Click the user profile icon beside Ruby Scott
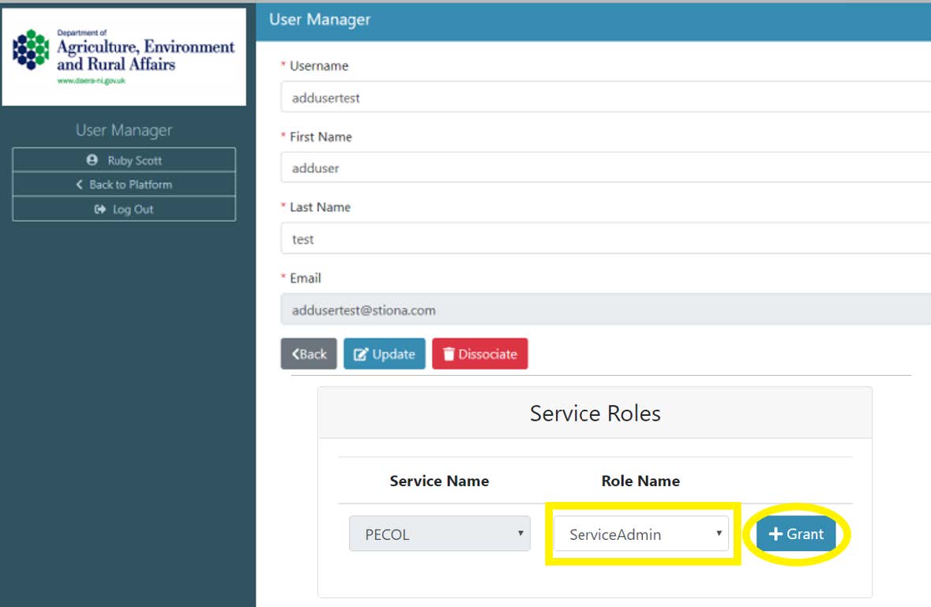The width and height of the screenshot is (931, 607). (x=92, y=160)
